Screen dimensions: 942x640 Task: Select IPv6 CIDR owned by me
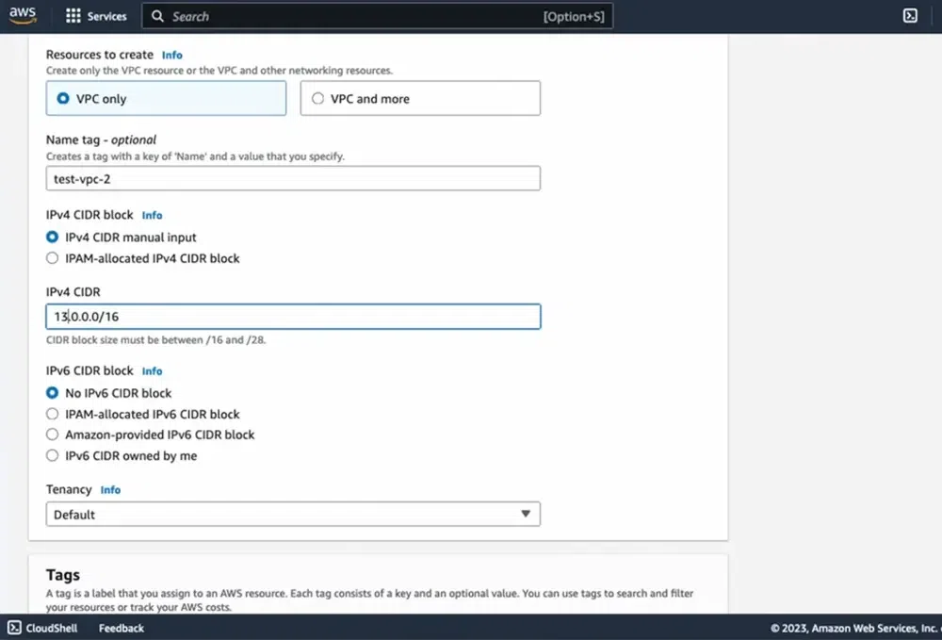coord(52,455)
